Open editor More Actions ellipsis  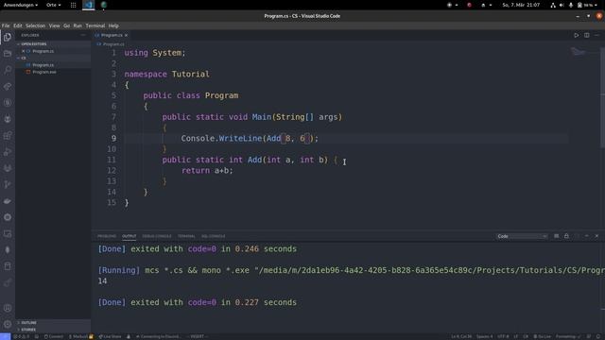tap(596, 35)
